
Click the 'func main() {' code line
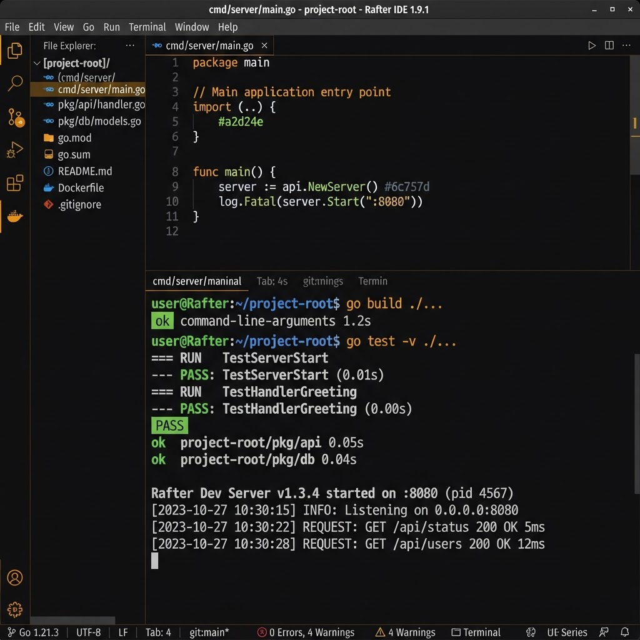[x=234, y=172]
